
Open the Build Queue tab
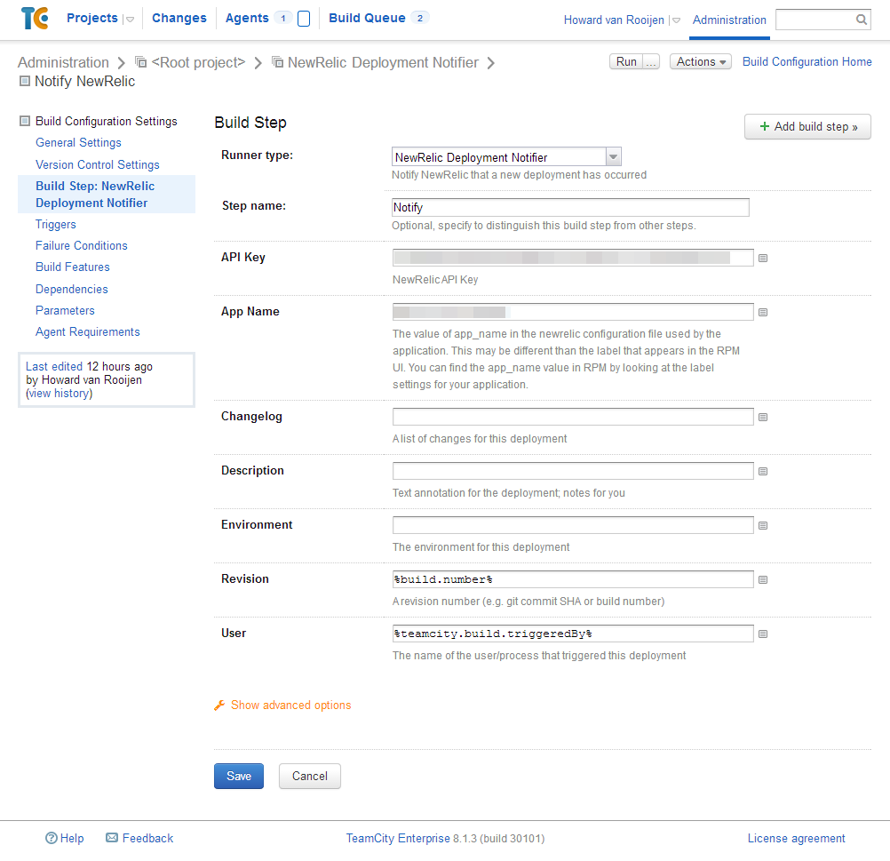point(367,18)
